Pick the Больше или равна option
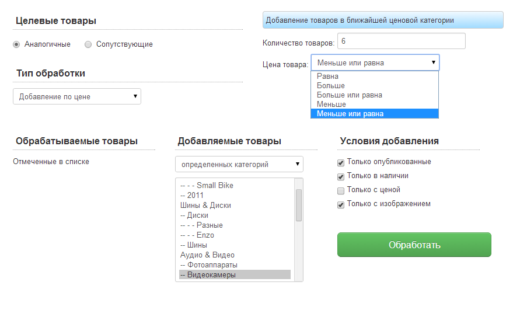This screenshot has width=527, height=320. 349,95
